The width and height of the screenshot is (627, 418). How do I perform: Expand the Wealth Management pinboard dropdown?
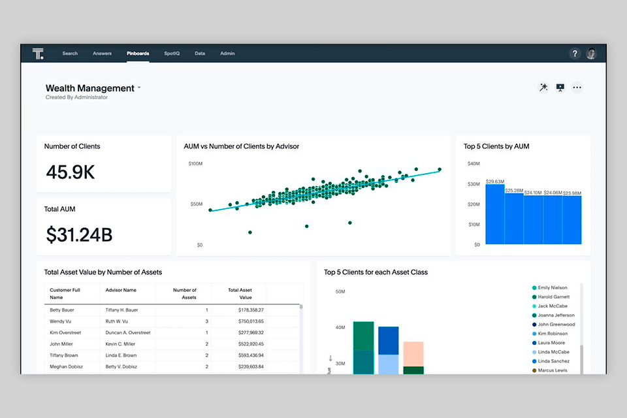point(139,88)
